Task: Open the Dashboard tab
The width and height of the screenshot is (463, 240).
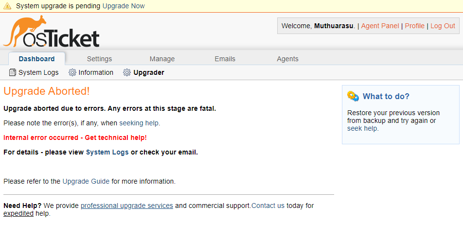Action: click(36, 59)
